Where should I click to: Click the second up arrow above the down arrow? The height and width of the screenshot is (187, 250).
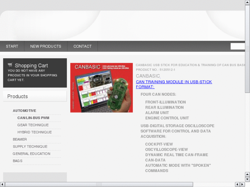[247, 174]
